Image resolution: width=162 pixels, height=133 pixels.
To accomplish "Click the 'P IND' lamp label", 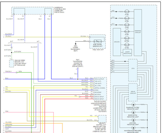I will tap(127, 15).
